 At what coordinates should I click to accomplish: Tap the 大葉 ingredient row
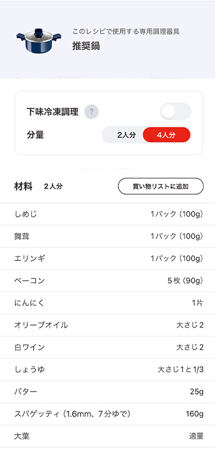[x=107, y=436]
